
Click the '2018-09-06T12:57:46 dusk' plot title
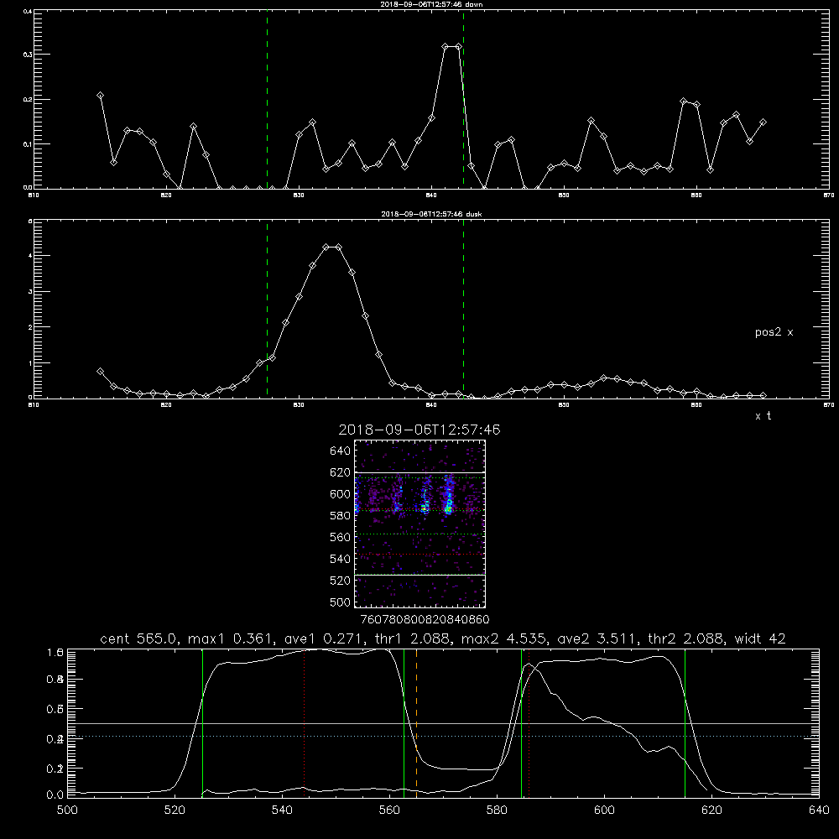(431, 214)
